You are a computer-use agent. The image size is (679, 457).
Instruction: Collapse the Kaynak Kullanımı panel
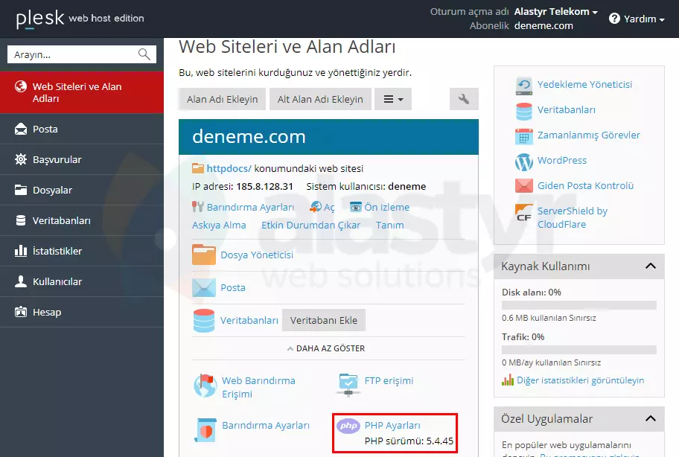(x=651, y=266)
